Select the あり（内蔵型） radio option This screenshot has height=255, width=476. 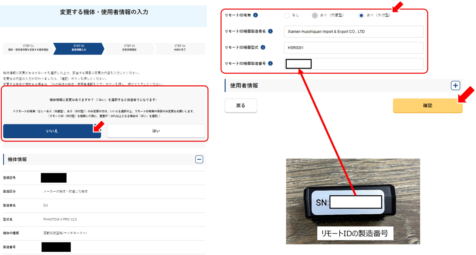click(315, 16)
